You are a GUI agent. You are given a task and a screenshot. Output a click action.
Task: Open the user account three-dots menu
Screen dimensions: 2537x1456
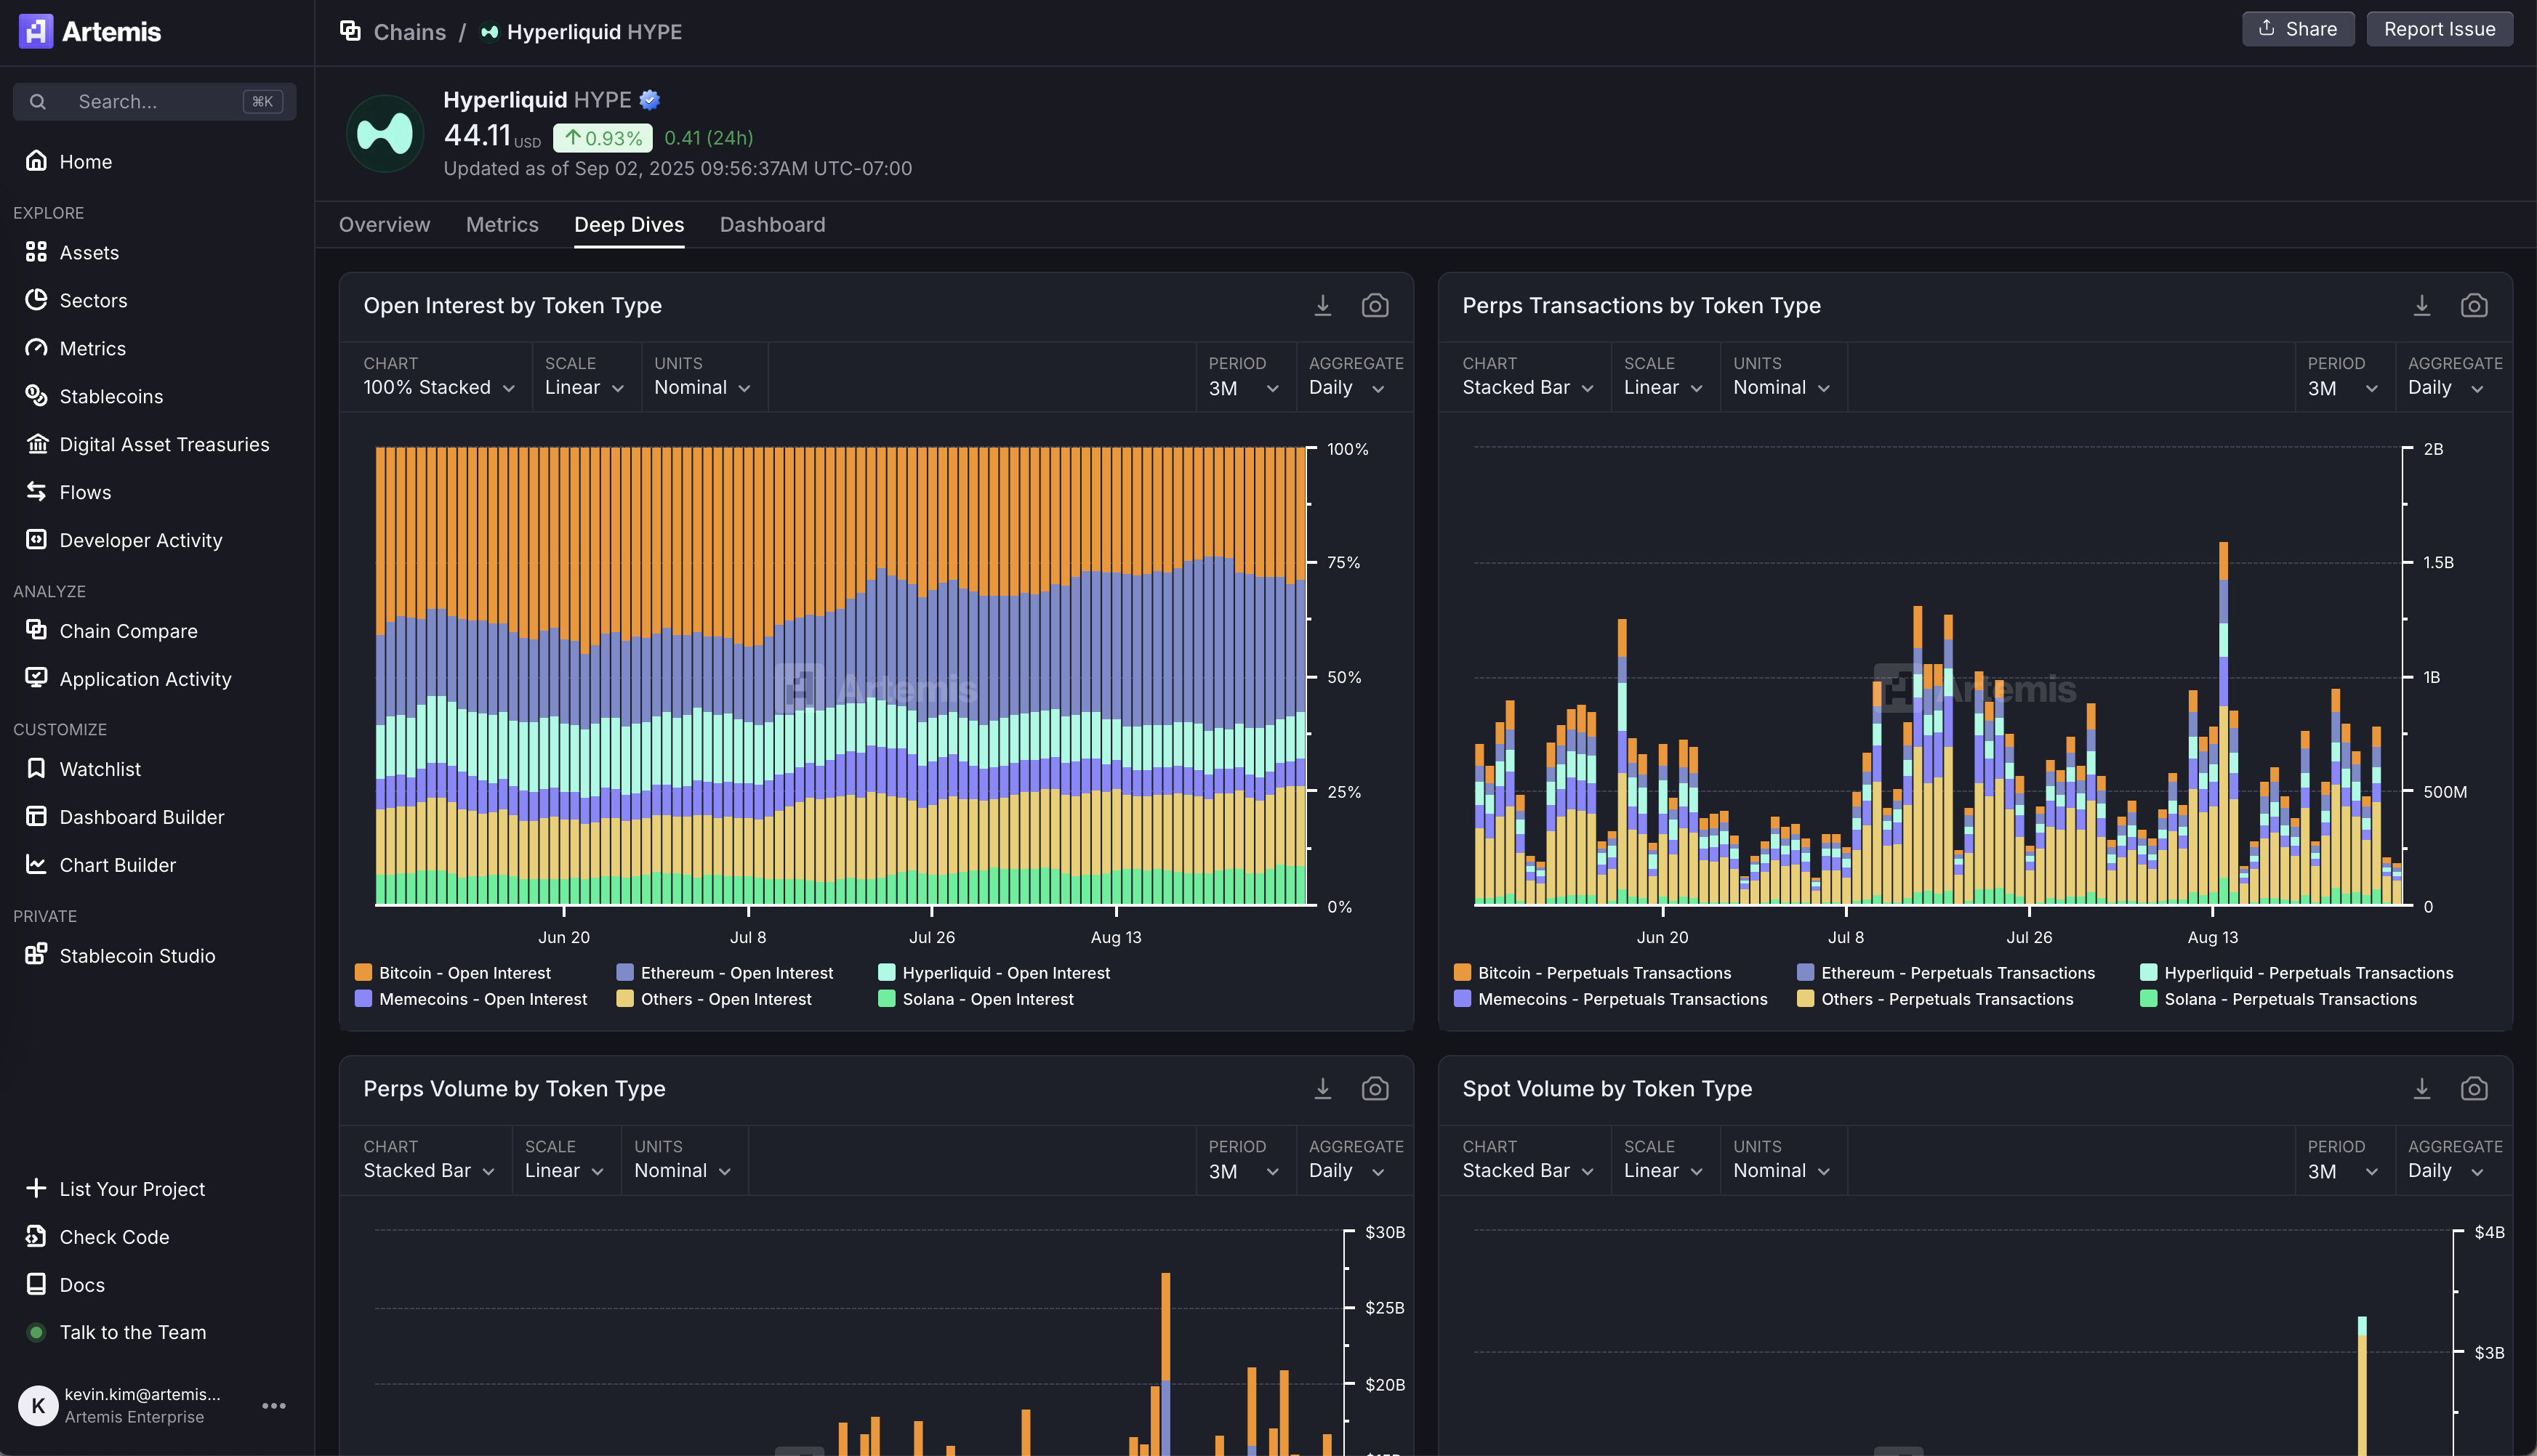[x=274, y=1405]
